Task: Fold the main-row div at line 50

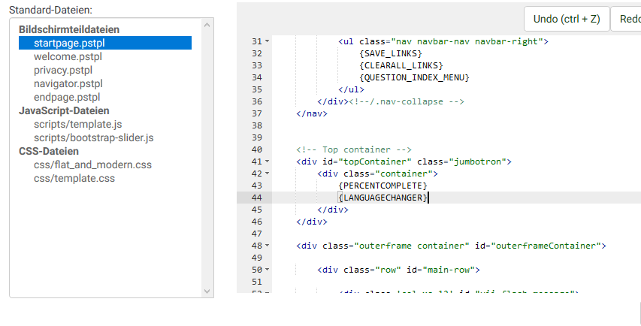Action: pyautogui.click(x=268, y=270)
